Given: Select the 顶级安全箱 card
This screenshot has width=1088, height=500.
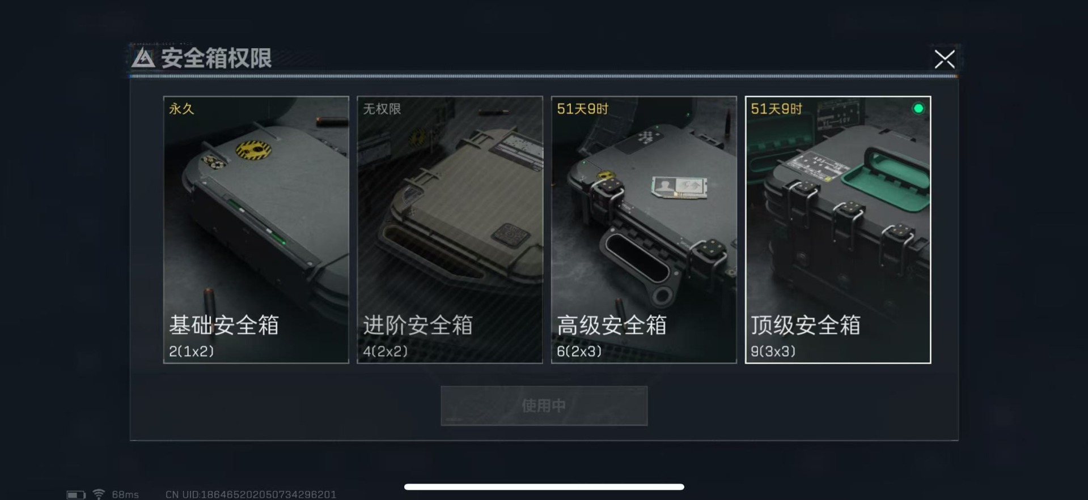Looking at the screenshot, I should [838, 229].
